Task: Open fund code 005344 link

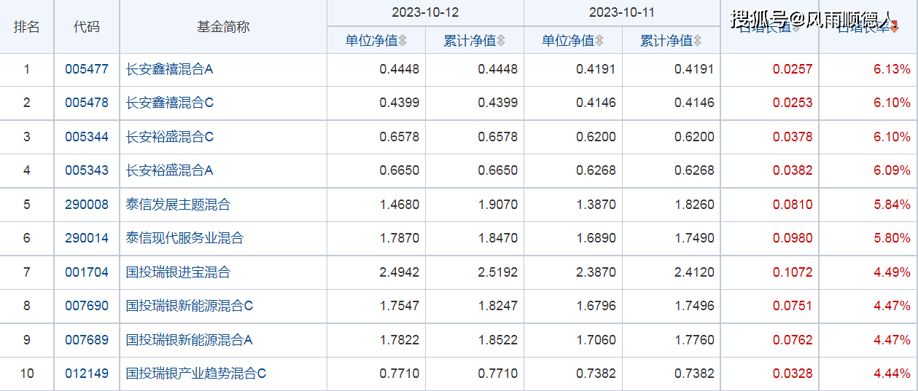Action: 86,137
